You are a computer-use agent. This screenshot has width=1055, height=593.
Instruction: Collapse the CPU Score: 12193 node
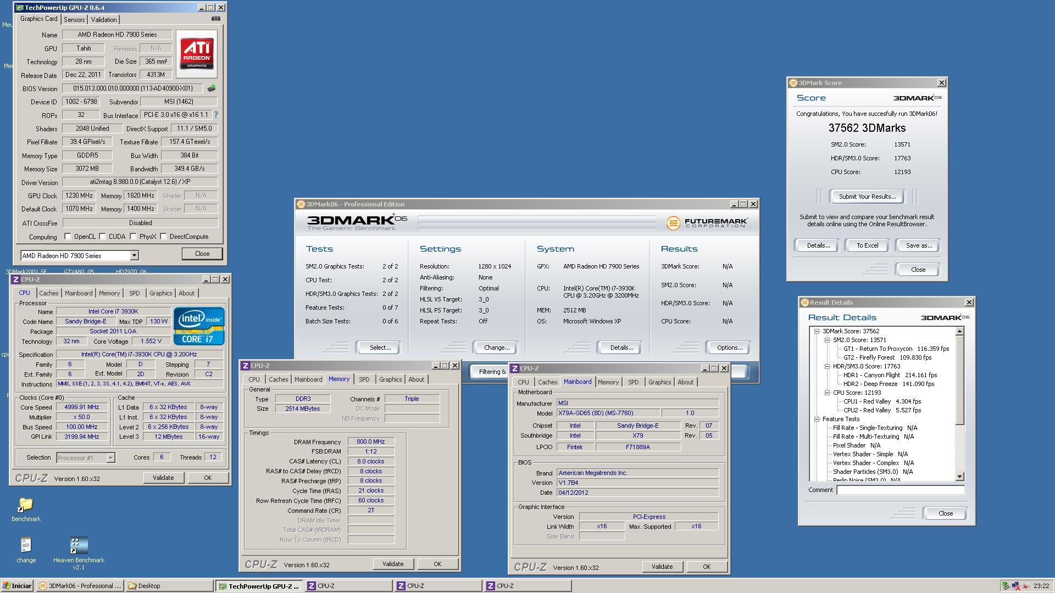point(827,393)
